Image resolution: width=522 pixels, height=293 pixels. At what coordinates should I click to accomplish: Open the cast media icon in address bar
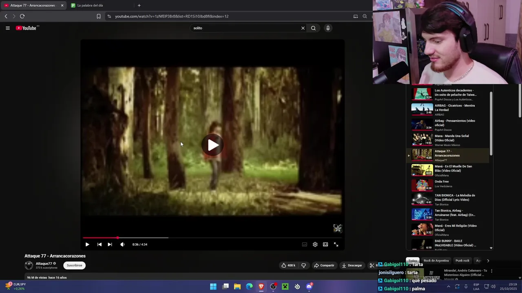(356, 16)
